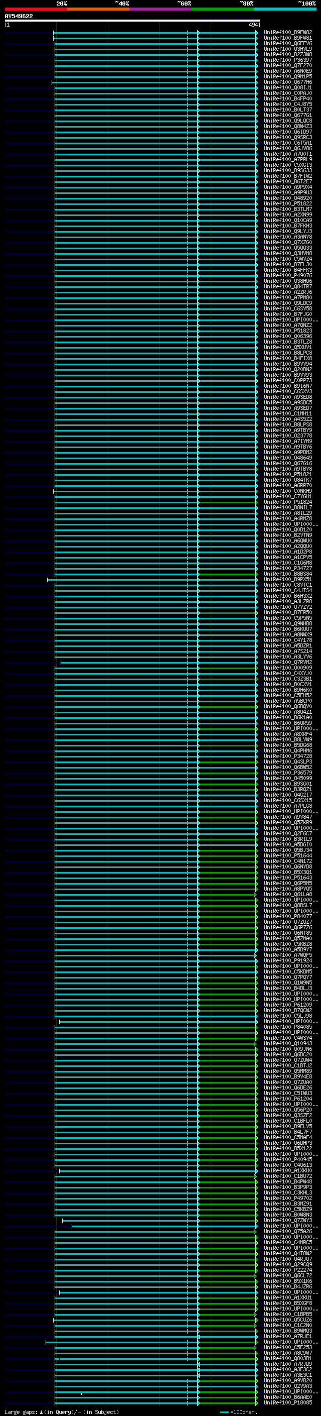Select hit label UniRef100_C5XGI3
This screenshot has width=321, height=1416.
(x=287, y=165)
